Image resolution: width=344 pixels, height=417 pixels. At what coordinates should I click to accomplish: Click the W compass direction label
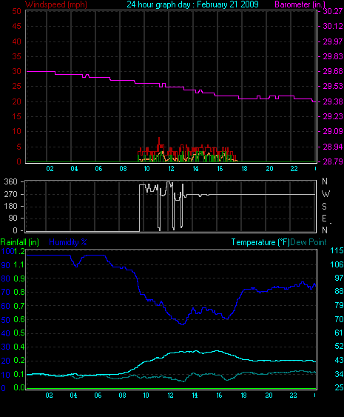pos(326,194)
